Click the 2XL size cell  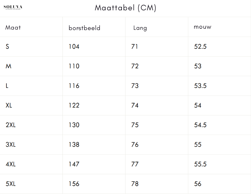11,125
